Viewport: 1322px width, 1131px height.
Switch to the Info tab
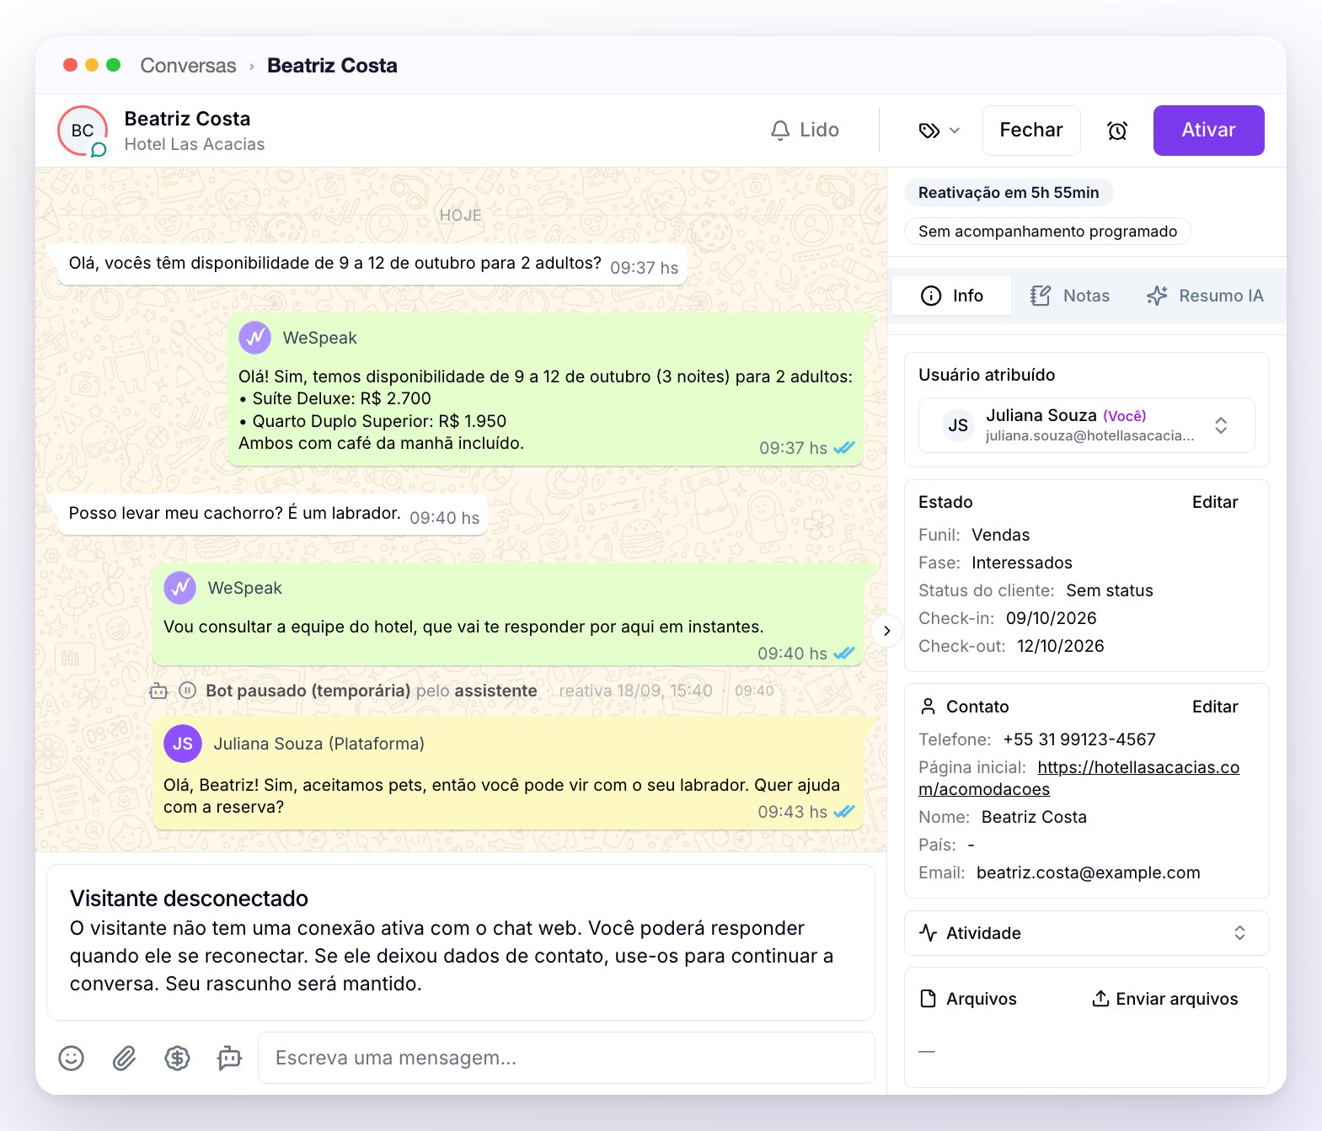click(952, 296)
